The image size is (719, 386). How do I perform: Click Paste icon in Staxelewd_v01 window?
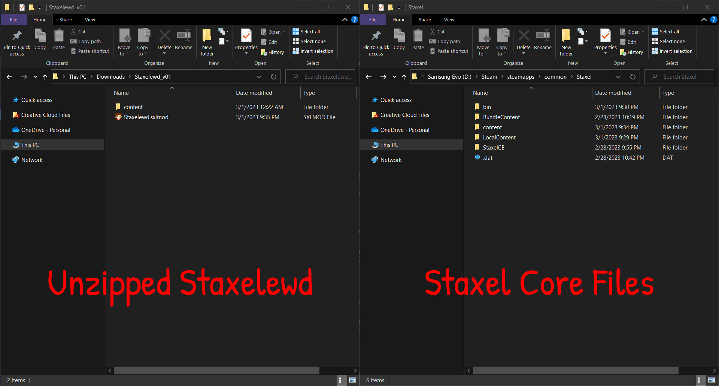[x=59, y=39]
